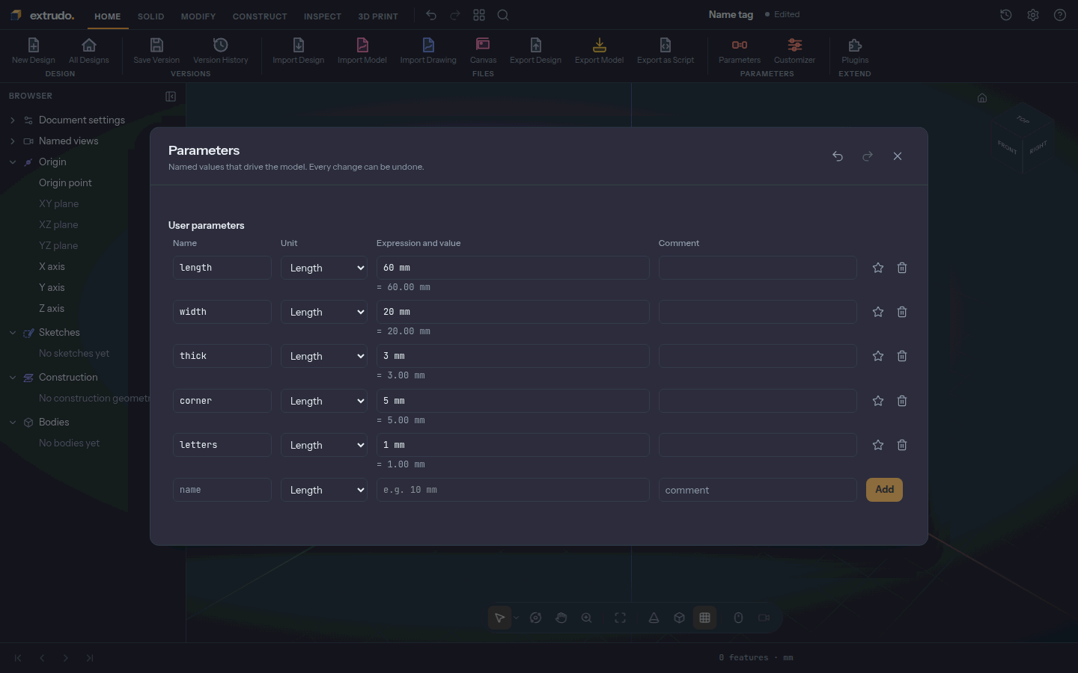Open the history clock icon at top right
The height and width of the screenshot is (673, 1078).
[x=1006, y=15]
